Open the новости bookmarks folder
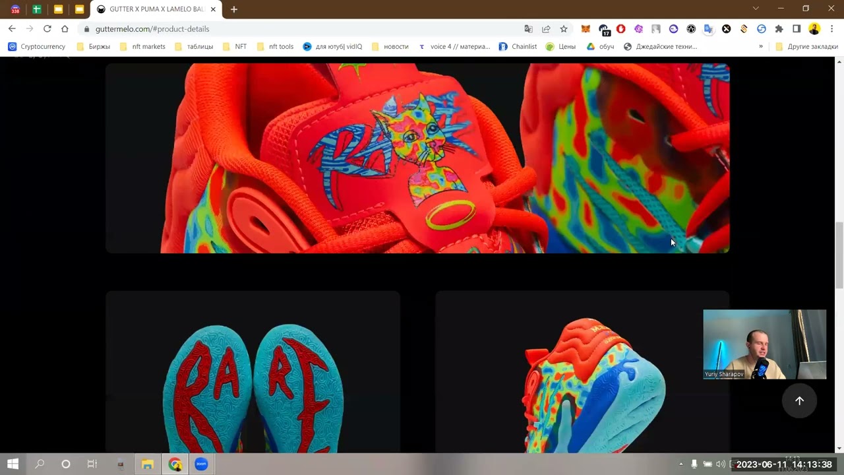Screen dimensions: 844x475 click(x=390, y=47)
